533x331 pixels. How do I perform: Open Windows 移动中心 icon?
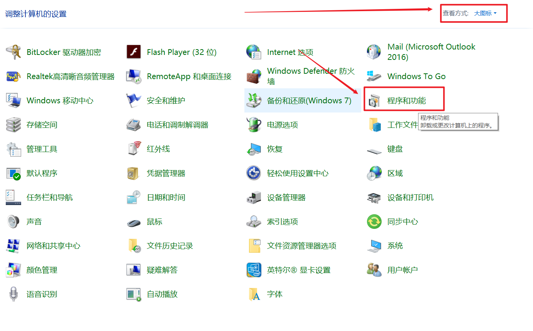pyautogui.click(x=13, y=101)
